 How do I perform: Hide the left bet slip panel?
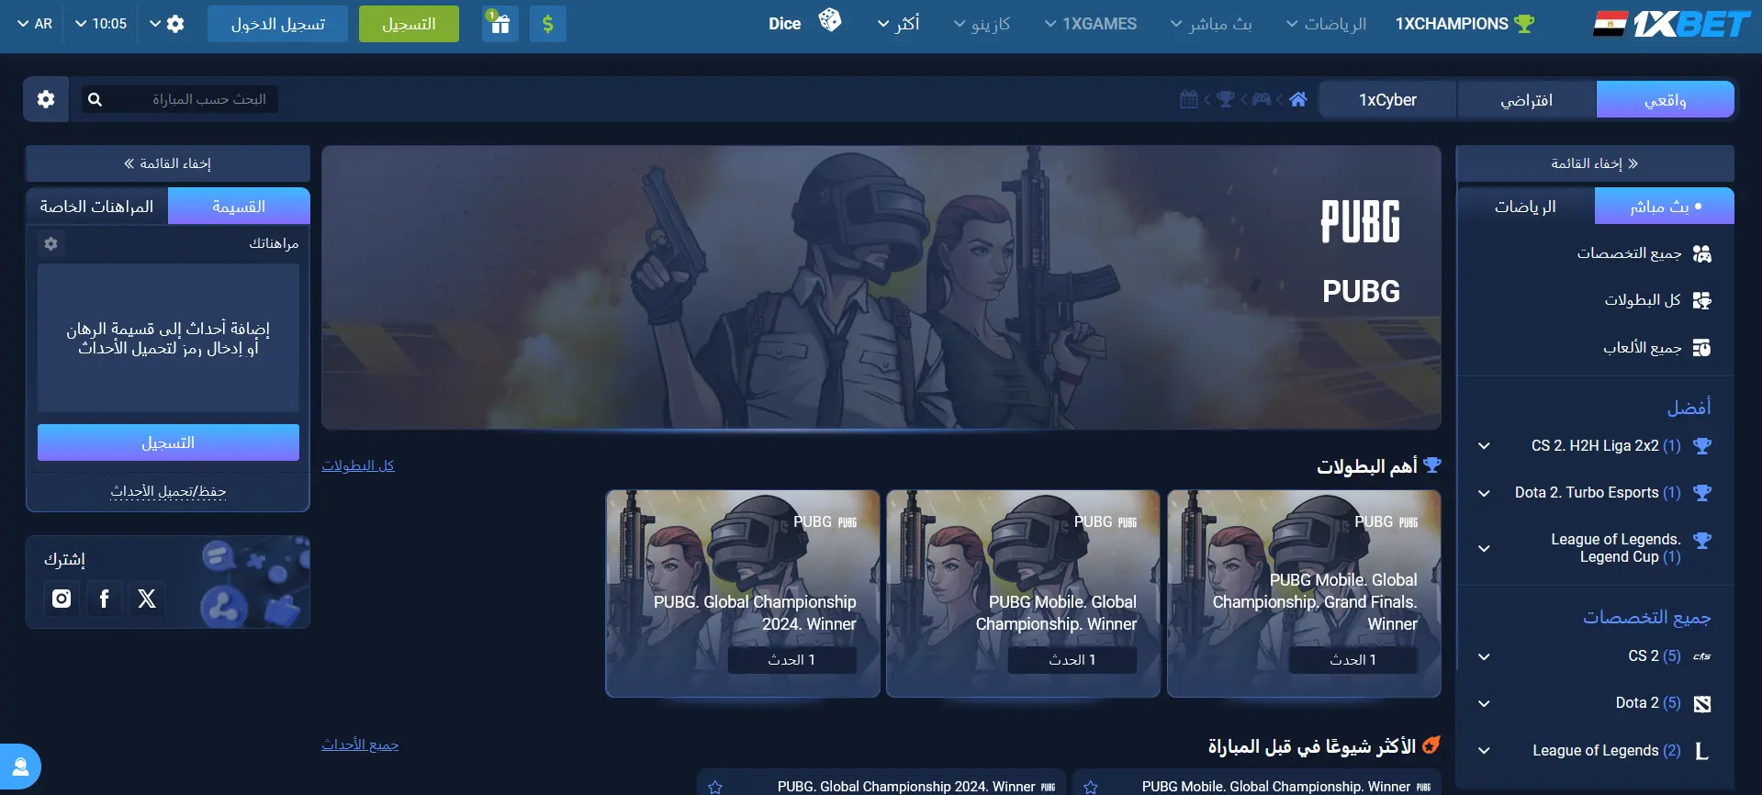click(x=168, y=163)
